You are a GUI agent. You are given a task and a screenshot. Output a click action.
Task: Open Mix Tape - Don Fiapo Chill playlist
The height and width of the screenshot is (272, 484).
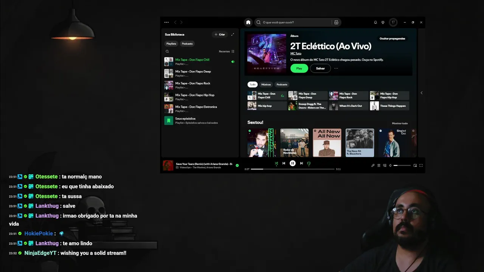click(200, 62)
